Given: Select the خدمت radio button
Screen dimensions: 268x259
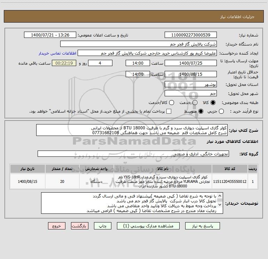Looking at the screenshot, I should tap(195, 103).
